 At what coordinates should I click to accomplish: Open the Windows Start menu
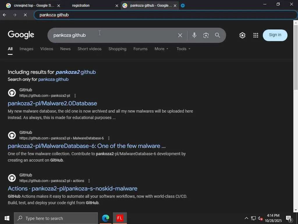tap(7, 218)
